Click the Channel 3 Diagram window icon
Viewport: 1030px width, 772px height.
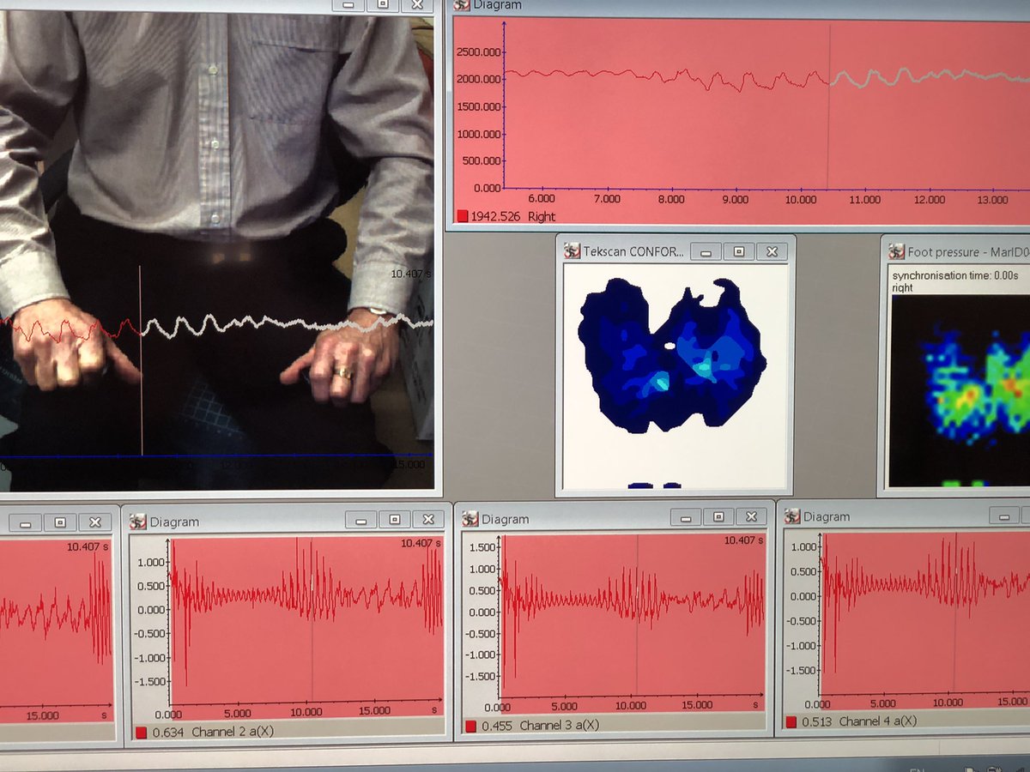pyautogui.click(x=470, y=519)
